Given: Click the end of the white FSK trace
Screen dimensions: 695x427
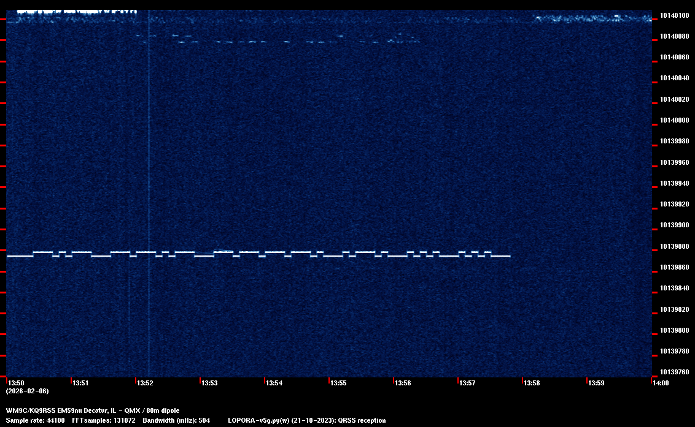Looking at the screenshot, I should (509, 256).
